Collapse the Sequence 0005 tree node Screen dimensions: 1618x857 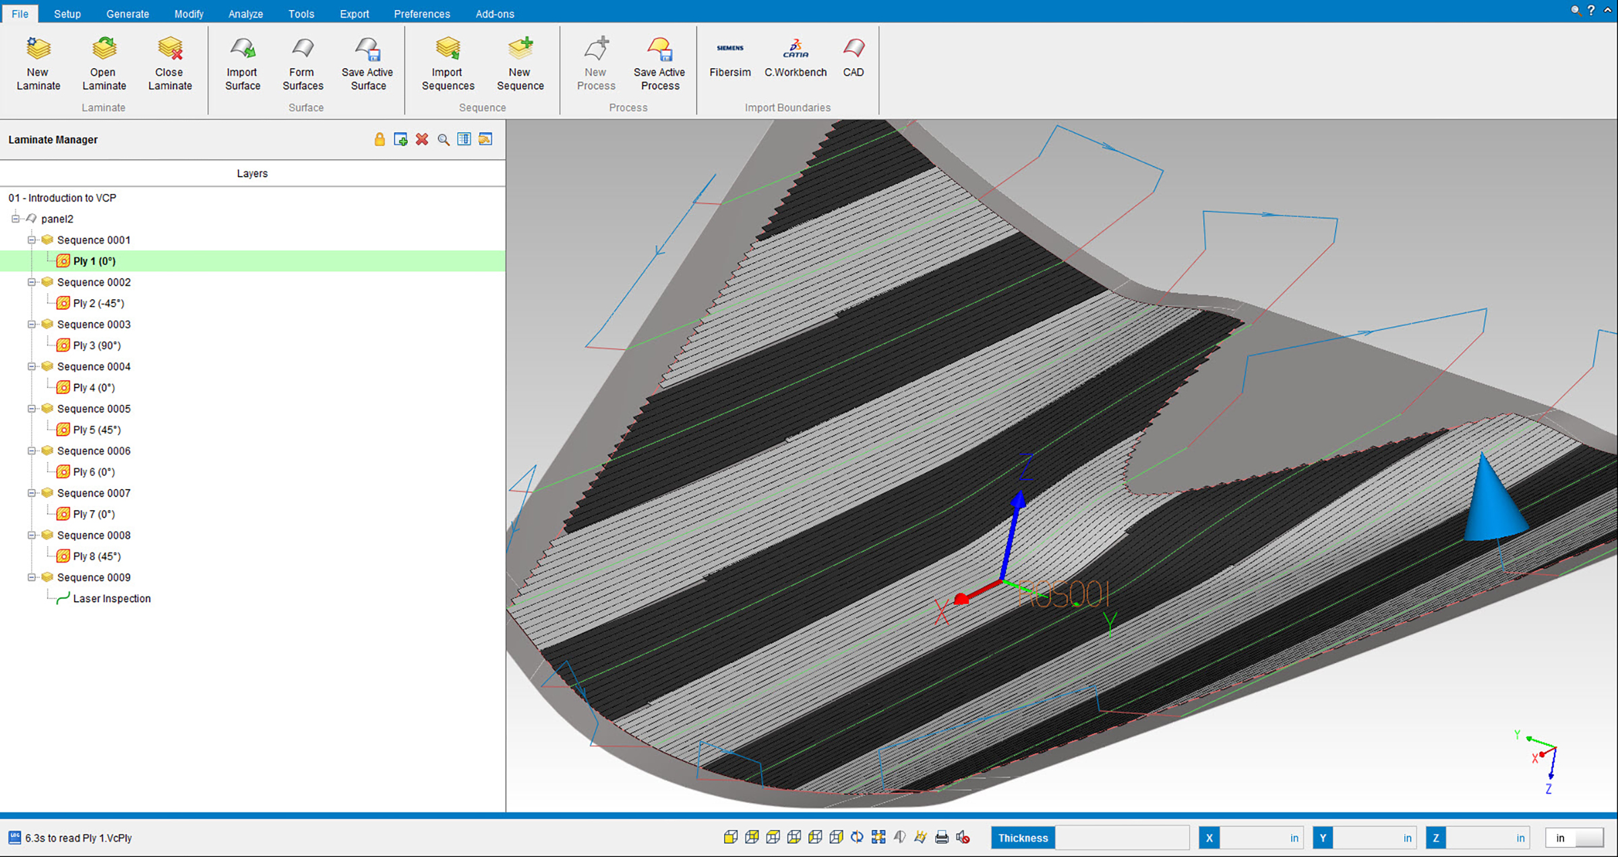click(31, 408)
